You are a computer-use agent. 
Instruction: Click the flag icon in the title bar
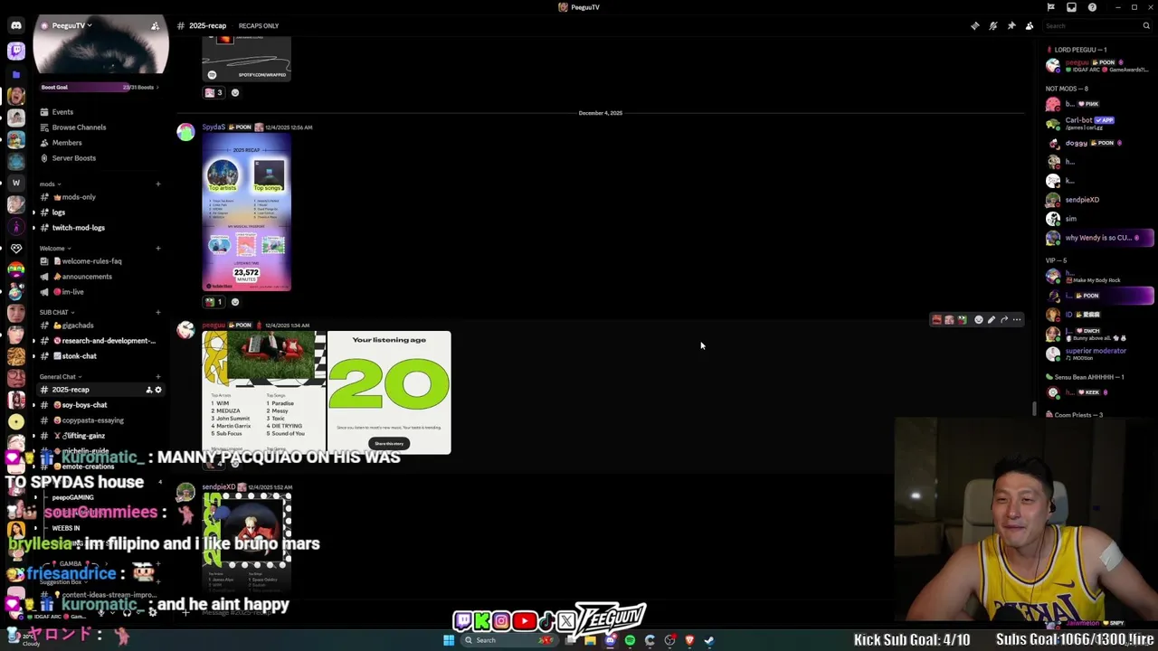[x=1050, y=7]
